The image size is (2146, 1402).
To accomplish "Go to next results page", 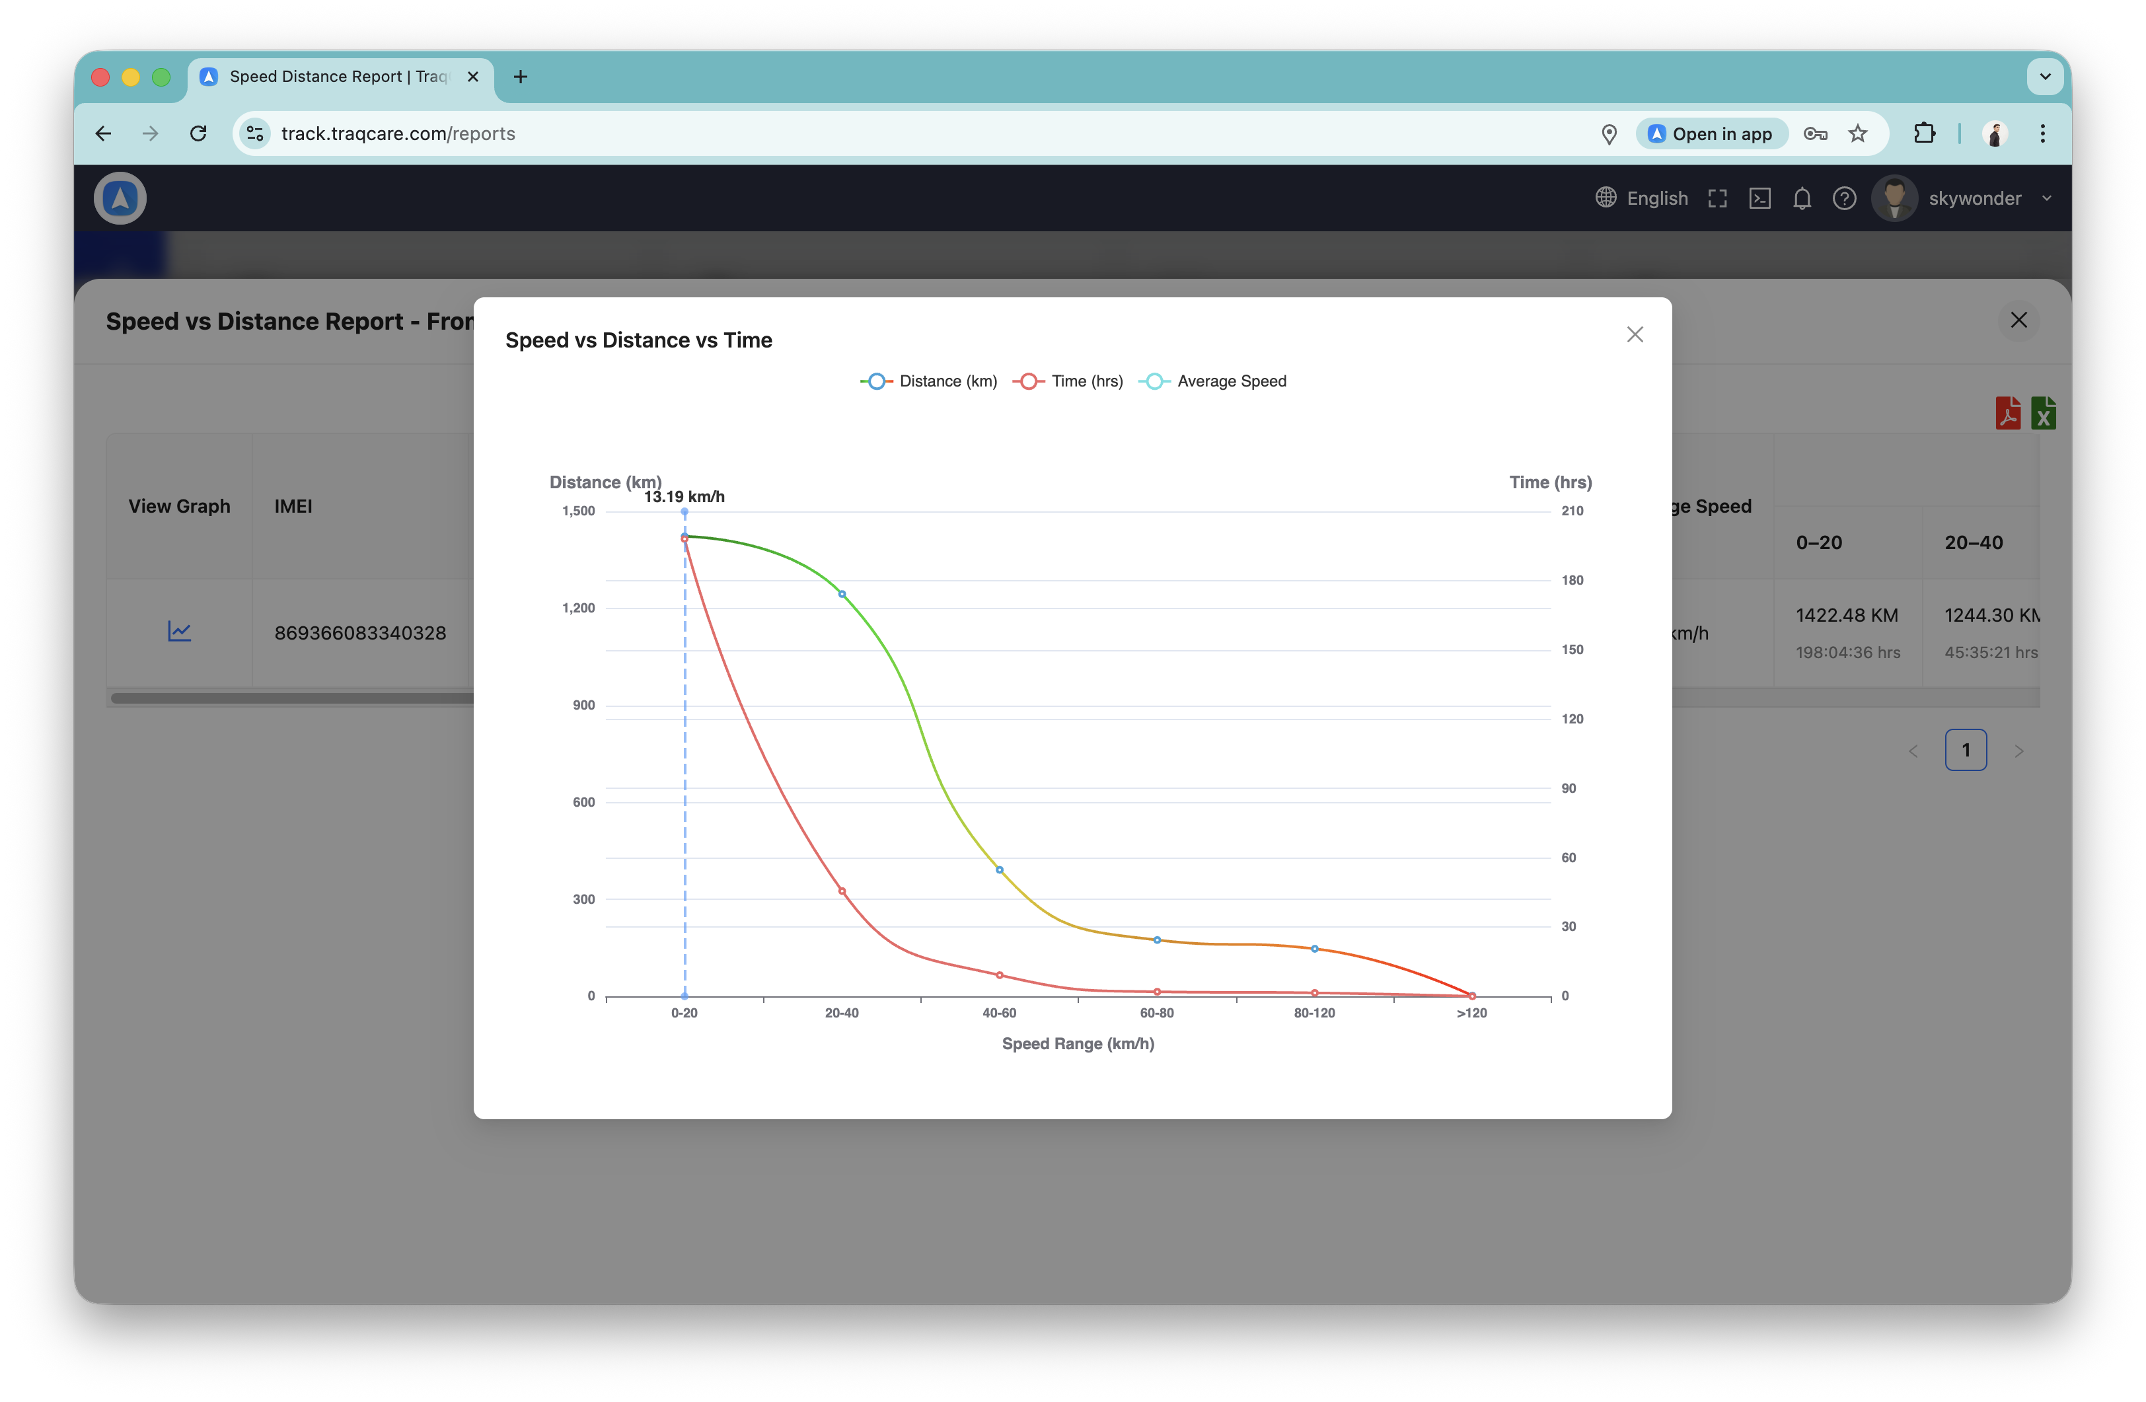I will [x=2018, y=751].
